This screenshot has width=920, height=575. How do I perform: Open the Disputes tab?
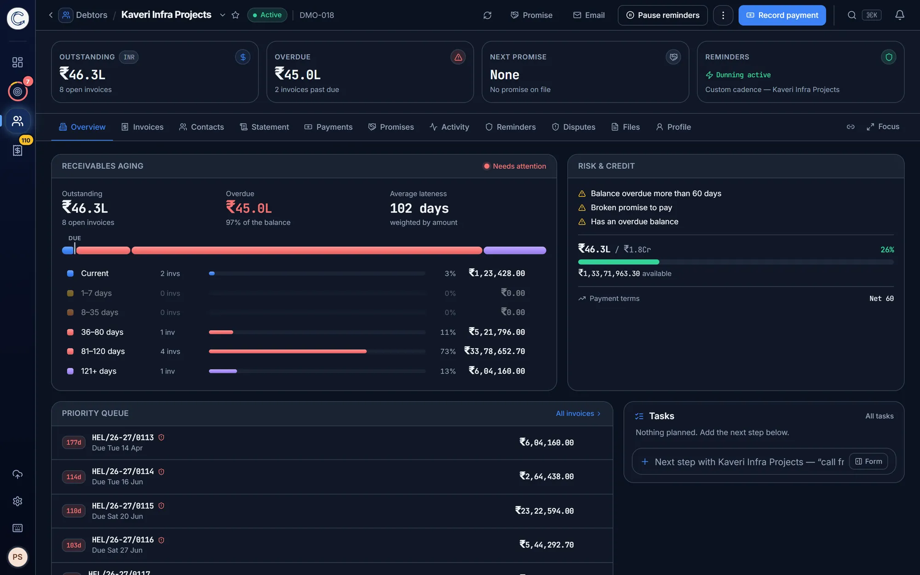coord(574,127)
